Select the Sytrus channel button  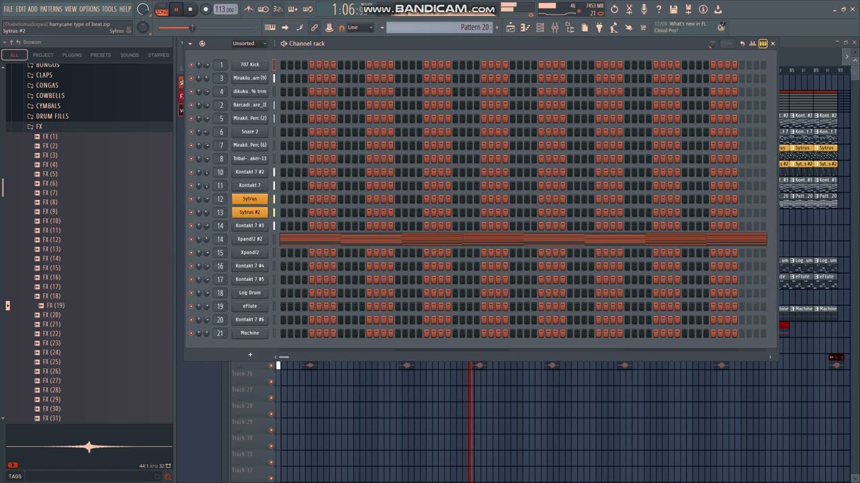click(250, 199)
